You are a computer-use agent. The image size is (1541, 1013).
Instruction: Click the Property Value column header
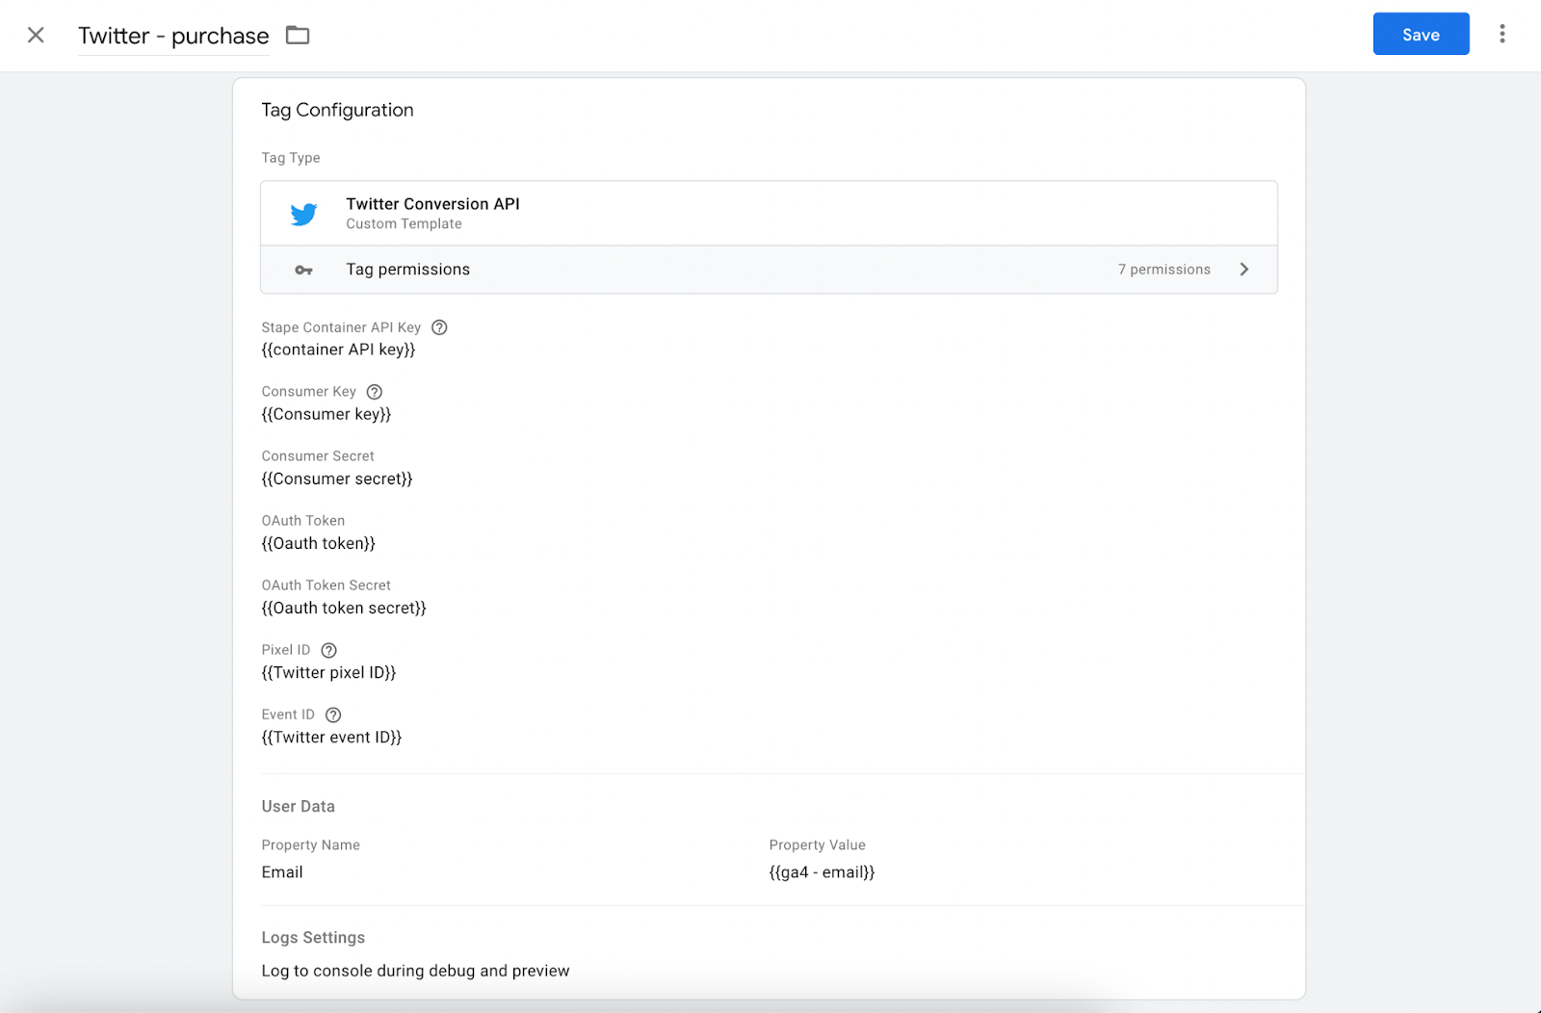817,845
